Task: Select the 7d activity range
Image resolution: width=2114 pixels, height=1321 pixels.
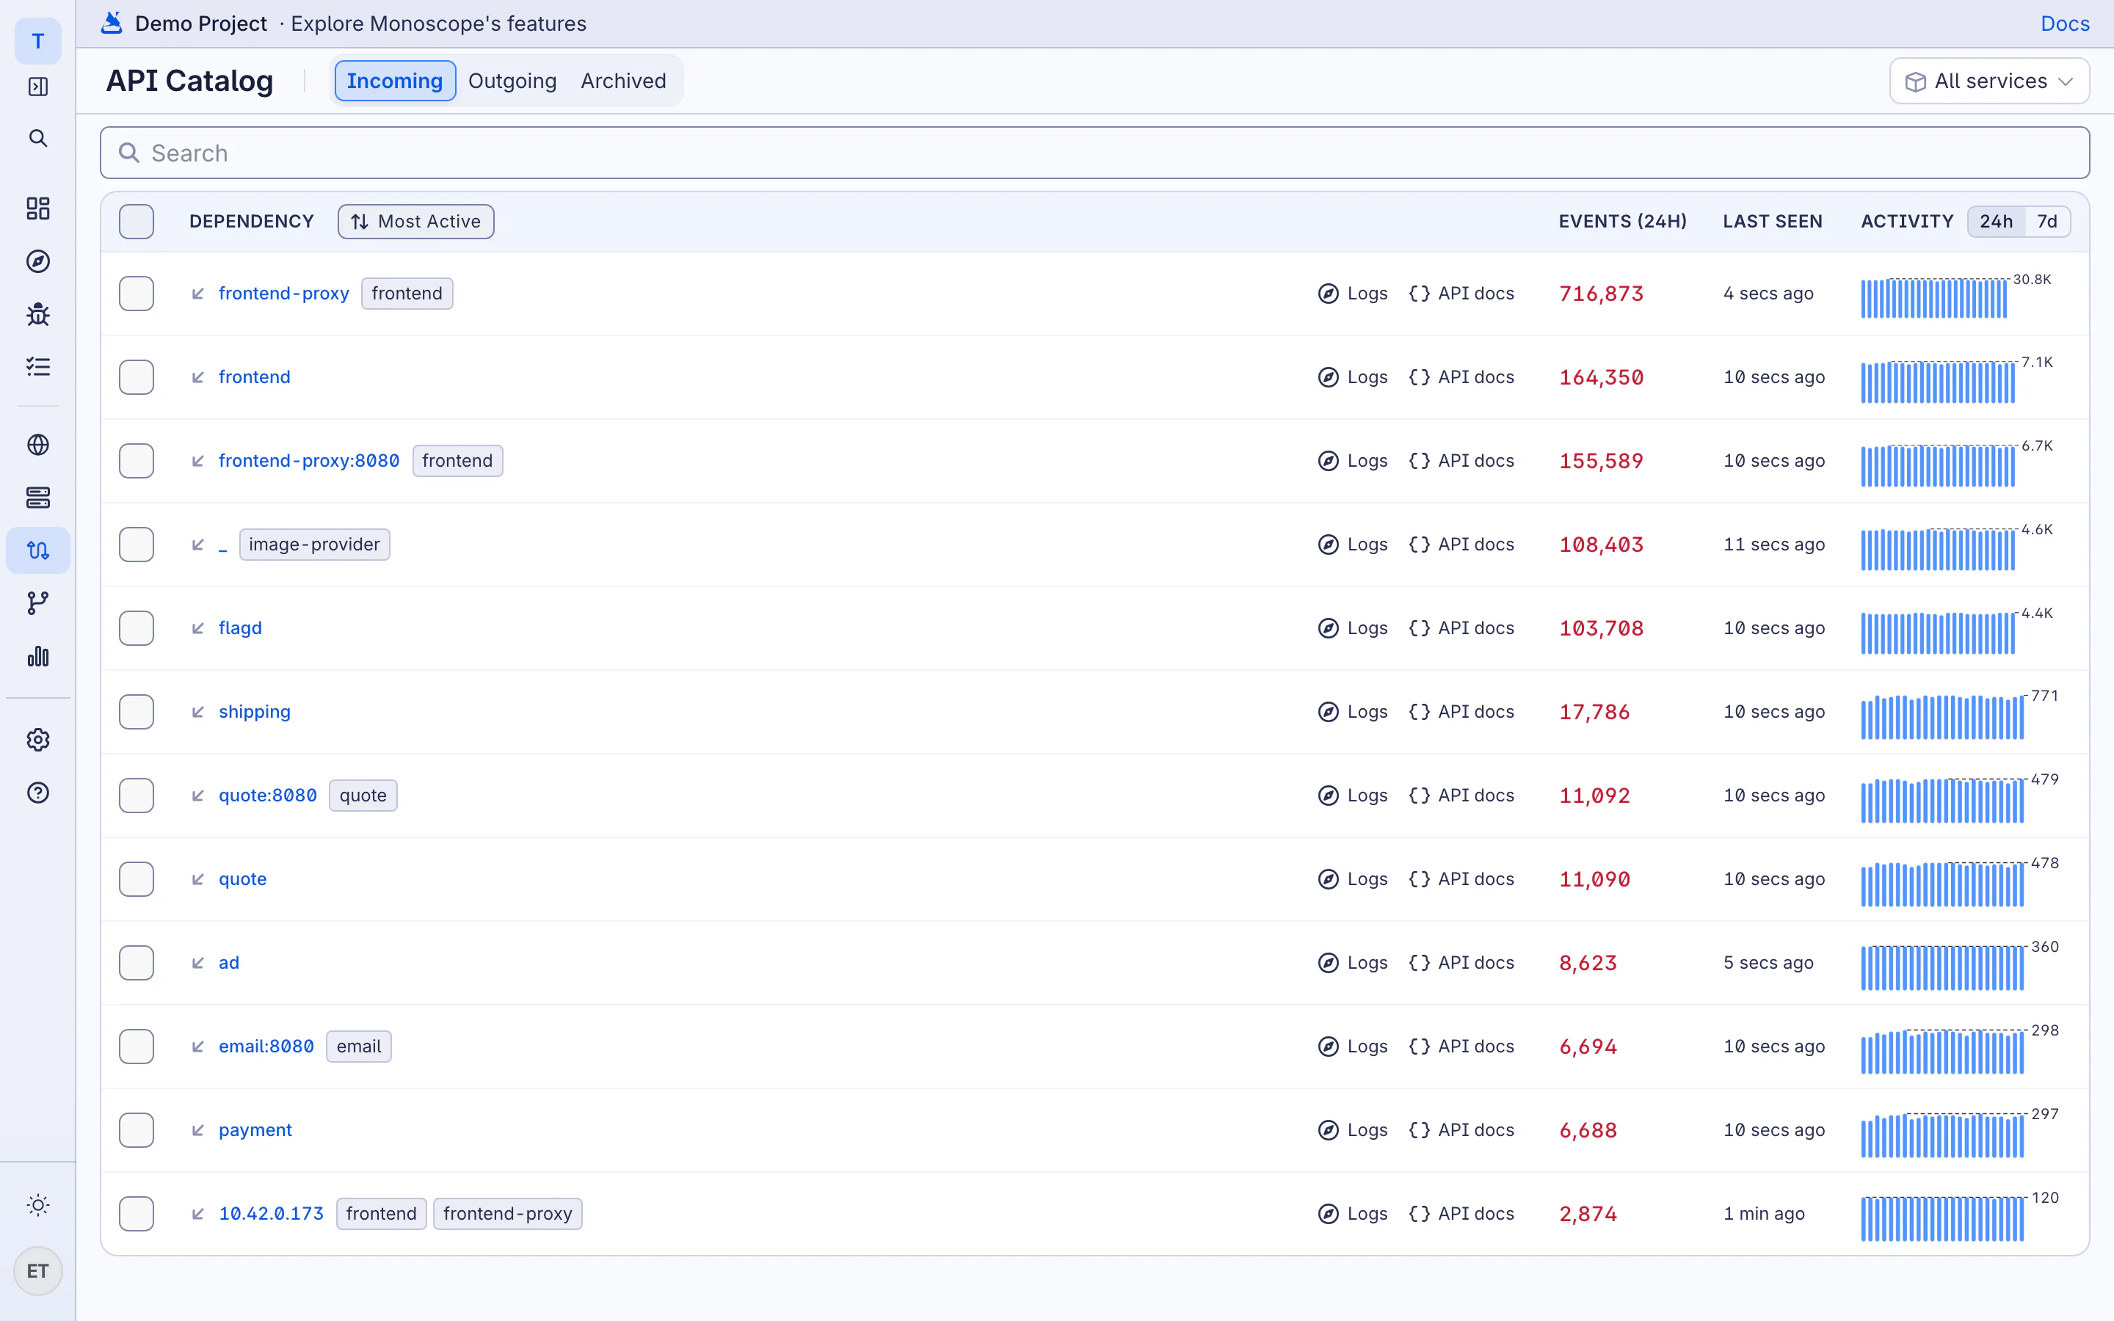Action: [2046, 222]
